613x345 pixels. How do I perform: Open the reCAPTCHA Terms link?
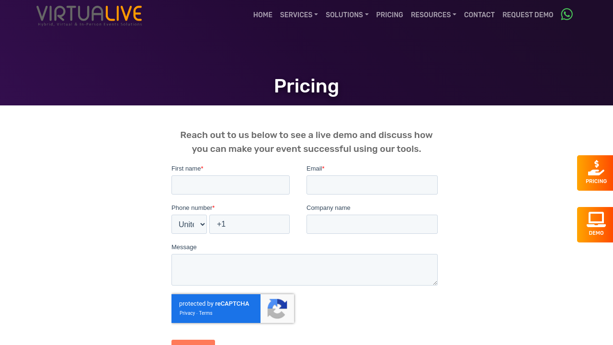coord(205,313)
